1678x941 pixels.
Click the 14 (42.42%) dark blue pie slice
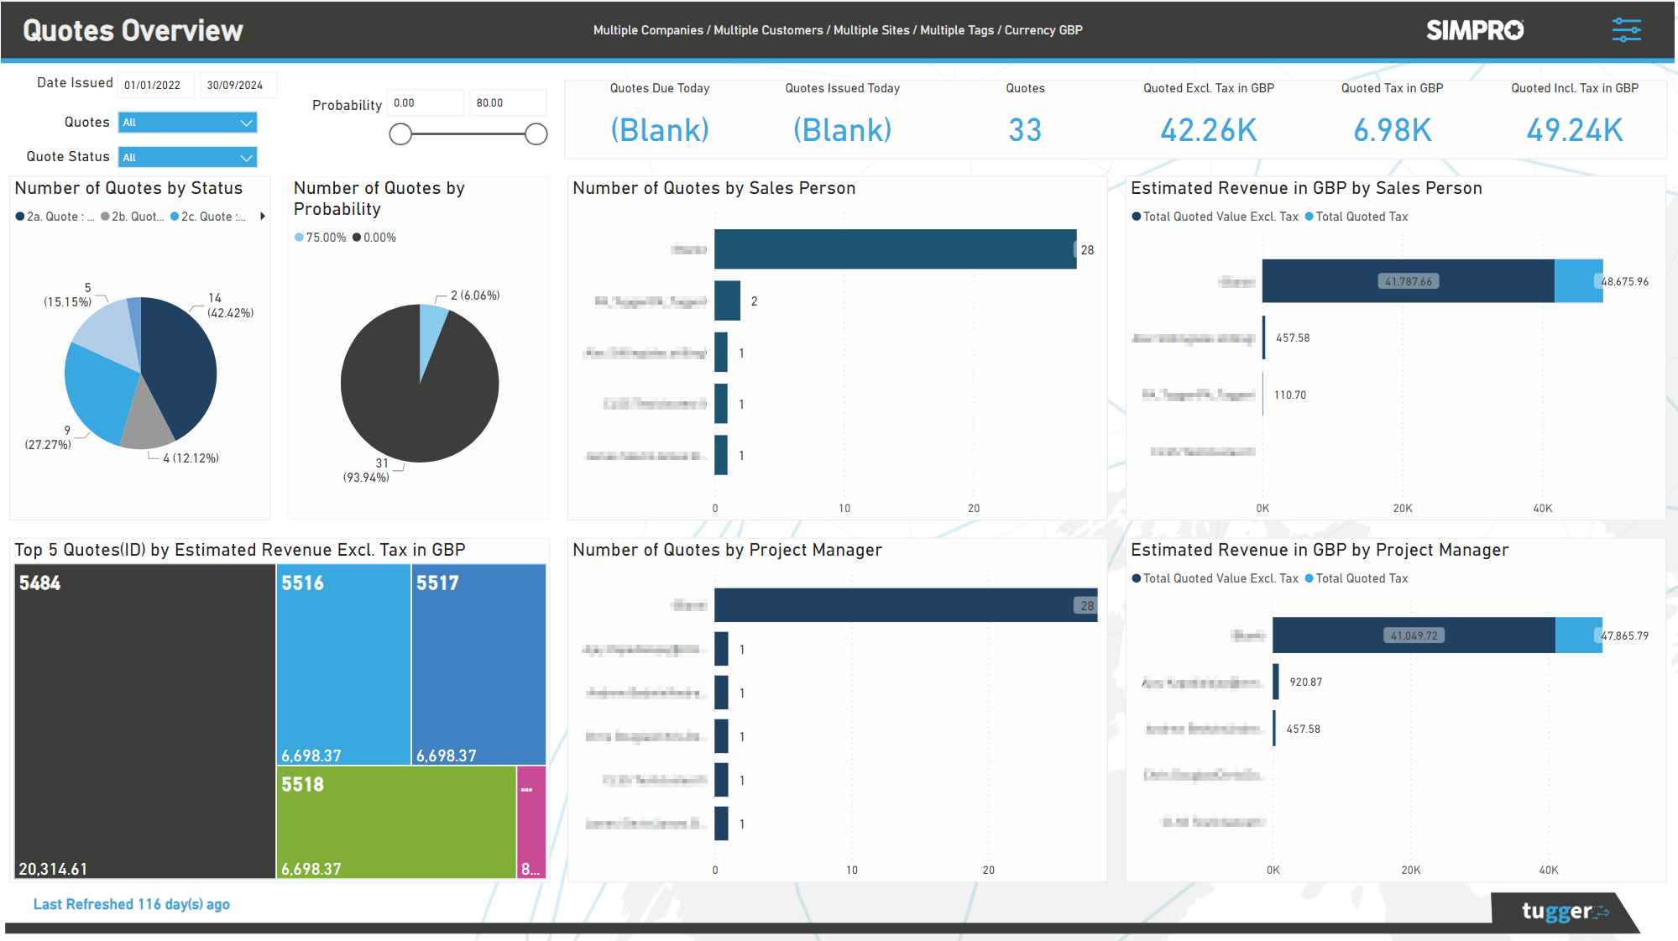pos(180,365)
